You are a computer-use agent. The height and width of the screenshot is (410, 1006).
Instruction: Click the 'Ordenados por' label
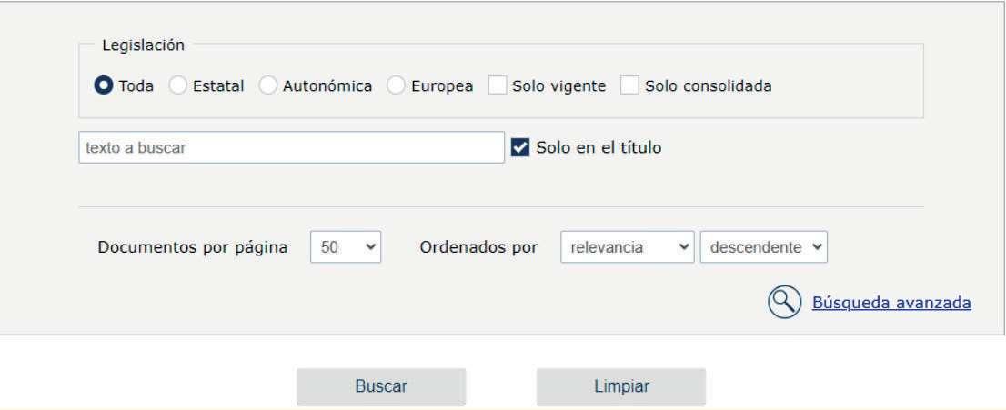tap(479, 247)
